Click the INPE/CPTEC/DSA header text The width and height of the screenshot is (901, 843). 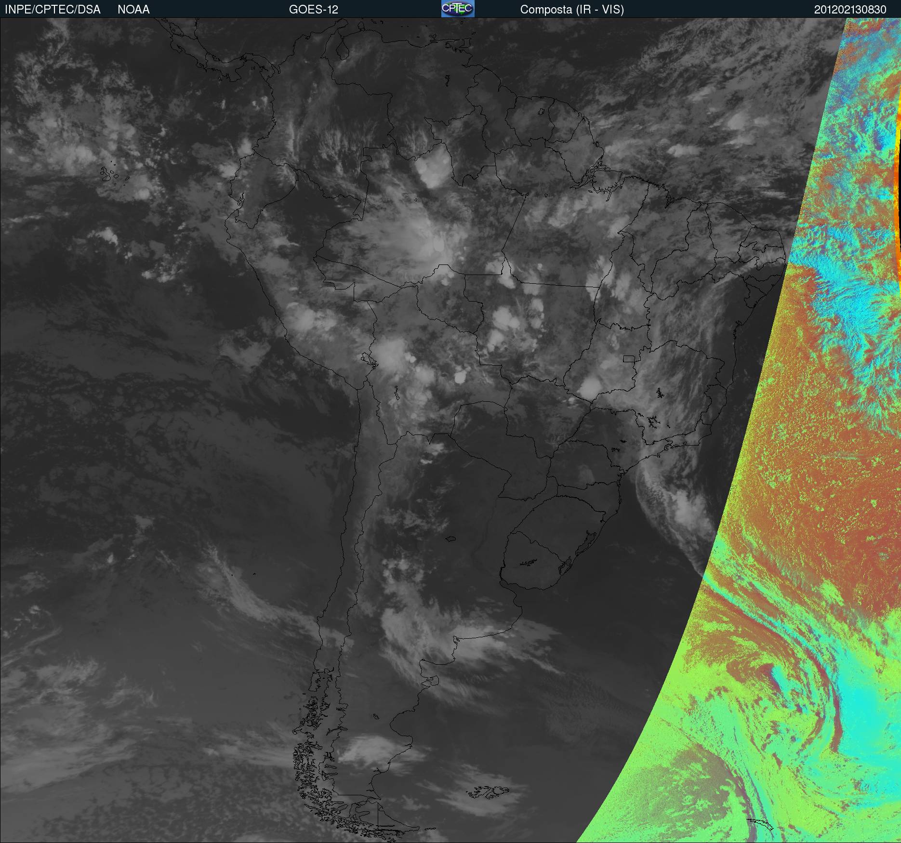[x=53, y=10]
